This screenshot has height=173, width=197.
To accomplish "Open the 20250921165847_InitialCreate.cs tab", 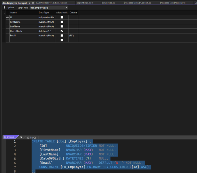I will tap(51, 3).
